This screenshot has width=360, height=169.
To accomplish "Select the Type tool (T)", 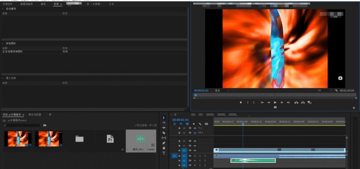I will point(164,153).
